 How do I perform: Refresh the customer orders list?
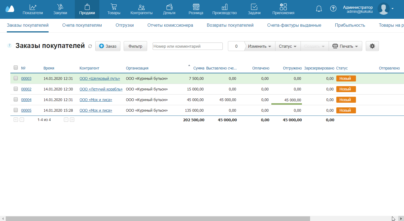coord(90,47)
